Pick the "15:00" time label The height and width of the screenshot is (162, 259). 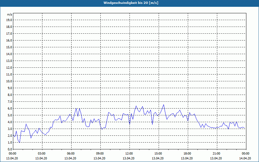click(x=159, y=154)
